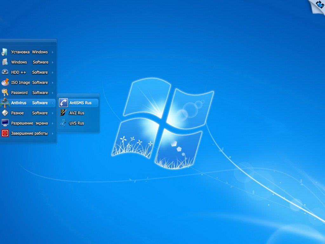Click the AntiSMS Rus phone icon
Image resolution: width=325 pixels, height=244 pixels.
[x=63, y=103]
